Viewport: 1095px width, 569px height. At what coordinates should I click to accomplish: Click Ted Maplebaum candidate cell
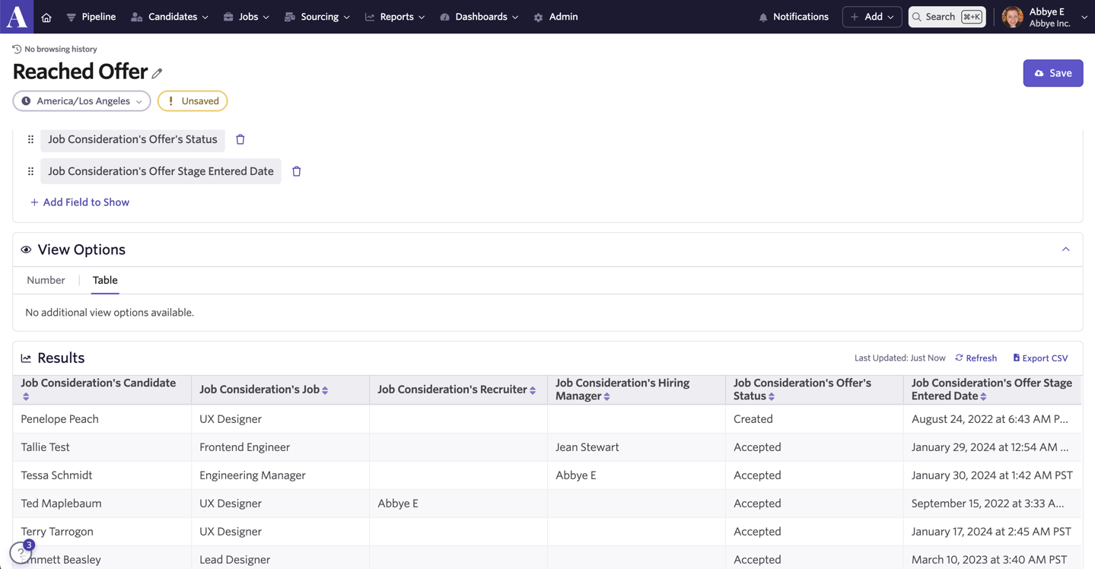(x=102, y=504)
